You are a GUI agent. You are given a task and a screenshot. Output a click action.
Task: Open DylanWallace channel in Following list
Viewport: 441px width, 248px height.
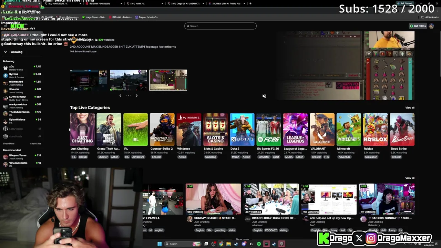[x=21, y=121]
